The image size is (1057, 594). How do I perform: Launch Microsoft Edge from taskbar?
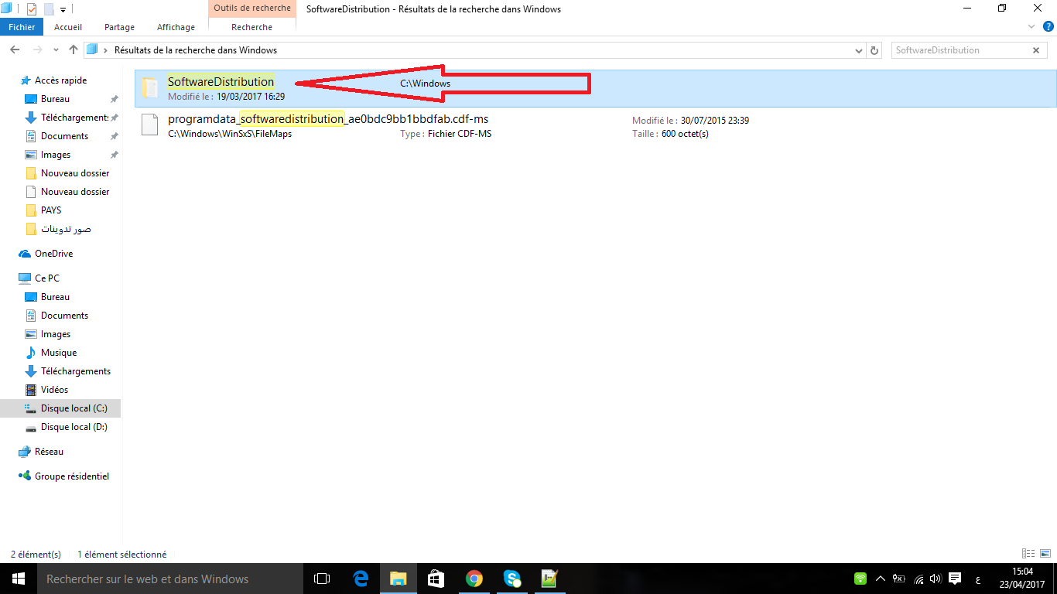coord(361,579)
